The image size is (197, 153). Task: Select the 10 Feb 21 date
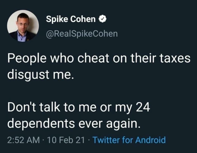coord(66,140)
